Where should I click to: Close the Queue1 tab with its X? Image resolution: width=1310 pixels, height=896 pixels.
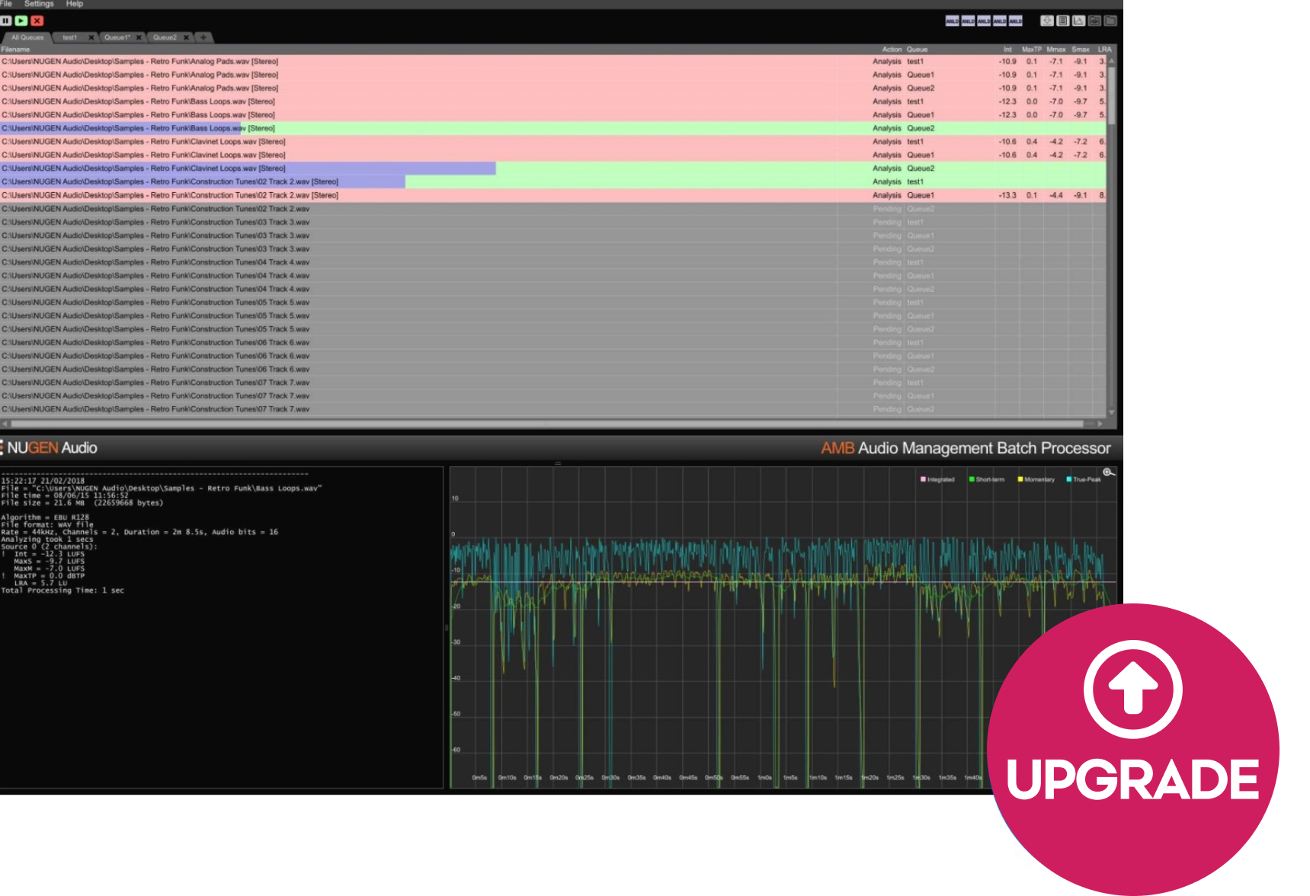pyautogui.click(x=139, y=36)
